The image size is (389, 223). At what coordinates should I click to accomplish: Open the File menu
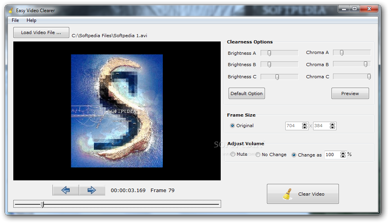(15, 20)
